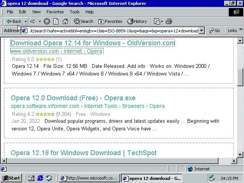Click the Windows logo throbber

point(236,12)
